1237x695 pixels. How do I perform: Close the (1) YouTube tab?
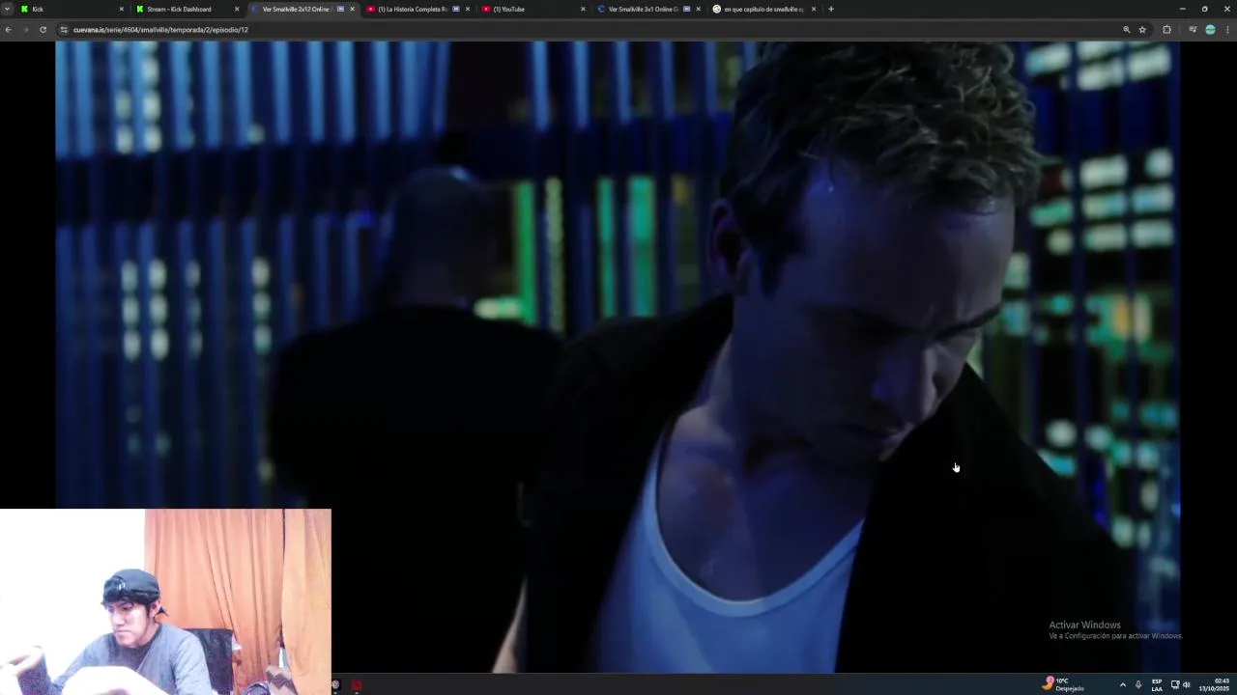[583, 9]
